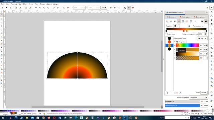Select linear gradient fill icon
The width and height of the screenshot is (214, 120).
[175, 21]
